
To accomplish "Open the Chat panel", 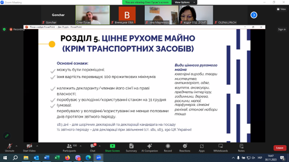I will click(93, 148).
